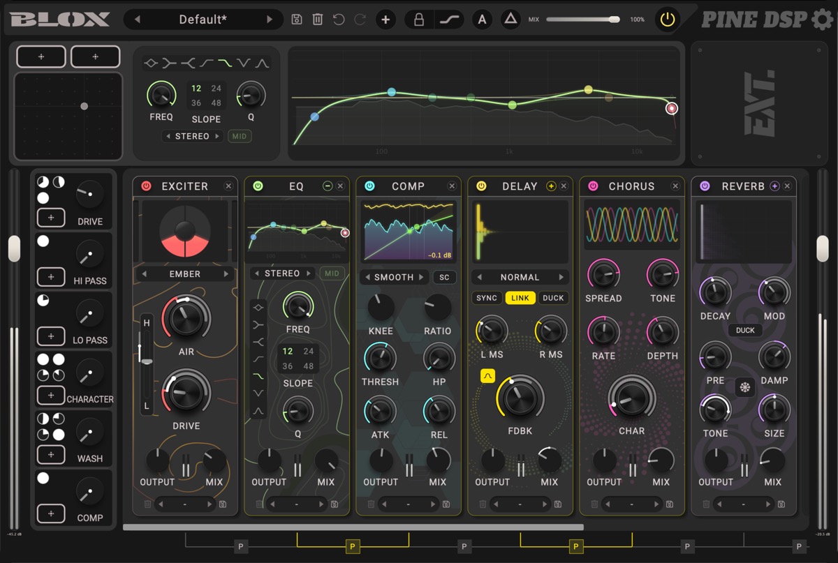
Task: Go to next preset right of Default*
Action: pyautogui.click(x=270, y=20)
